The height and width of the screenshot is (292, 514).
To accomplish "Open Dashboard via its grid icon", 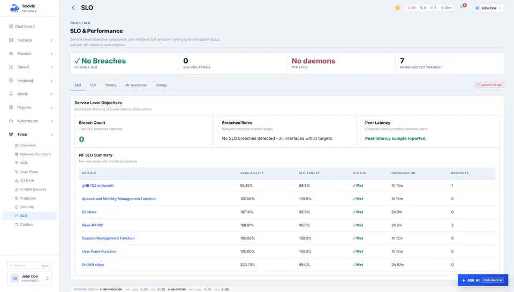I will click(x=11, y=26).
